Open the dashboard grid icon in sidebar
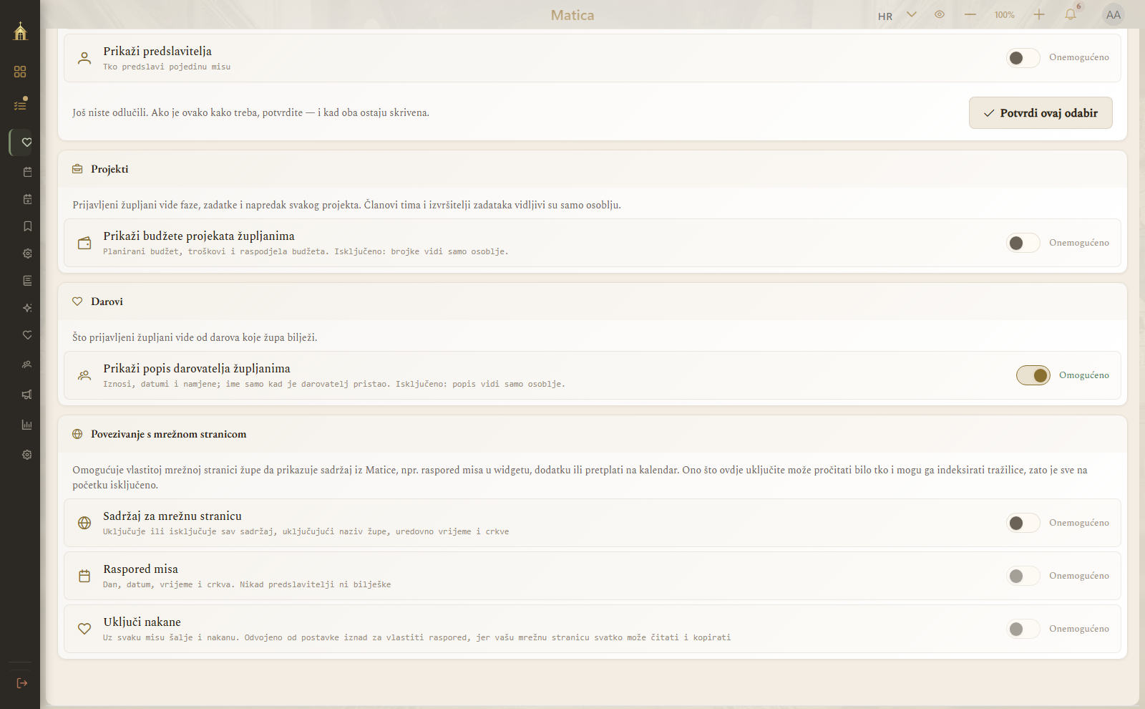This screenshot has width=1145, height=709. 20,72
